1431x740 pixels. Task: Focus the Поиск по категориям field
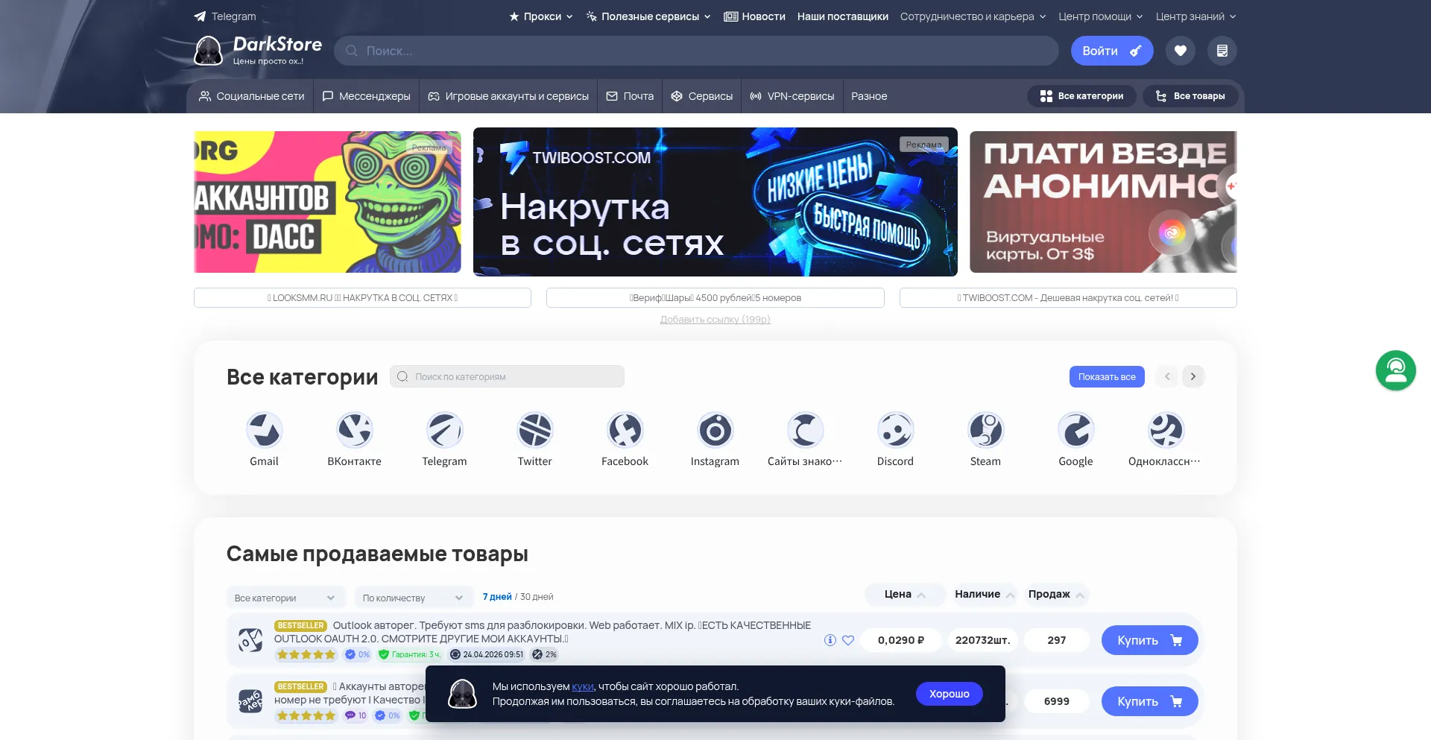[x=507, y=376]
